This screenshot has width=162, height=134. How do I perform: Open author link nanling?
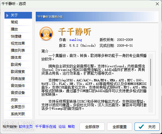click(x=76, y=40)
